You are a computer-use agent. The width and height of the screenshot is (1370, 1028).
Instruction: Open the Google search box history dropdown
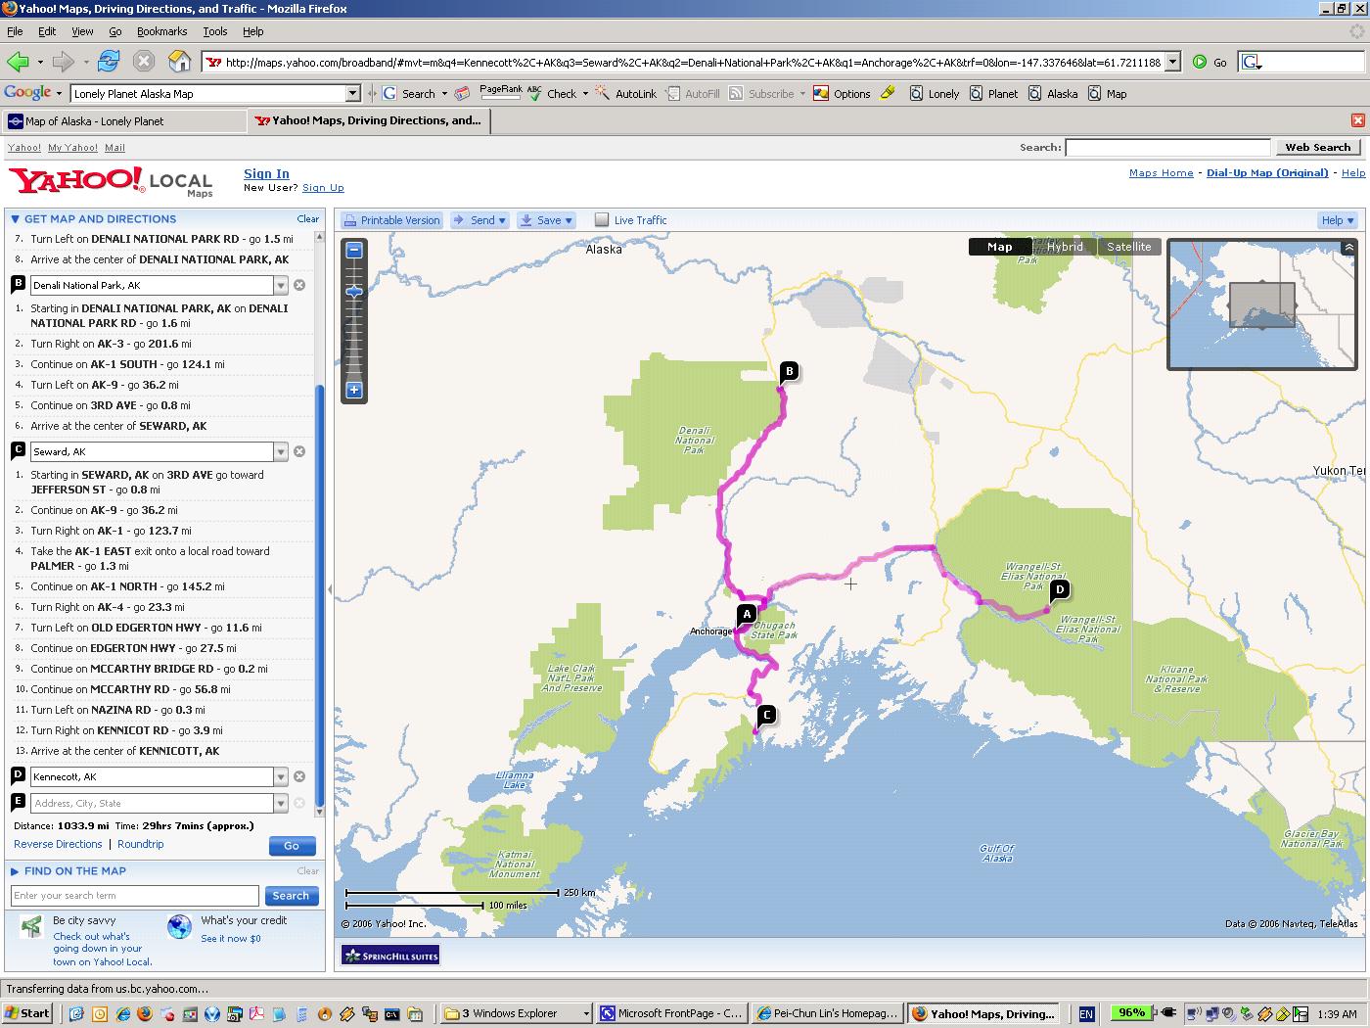pos(353,94)
